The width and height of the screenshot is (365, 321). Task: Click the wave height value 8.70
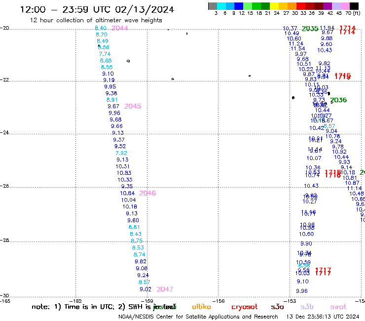coord(102,35)
